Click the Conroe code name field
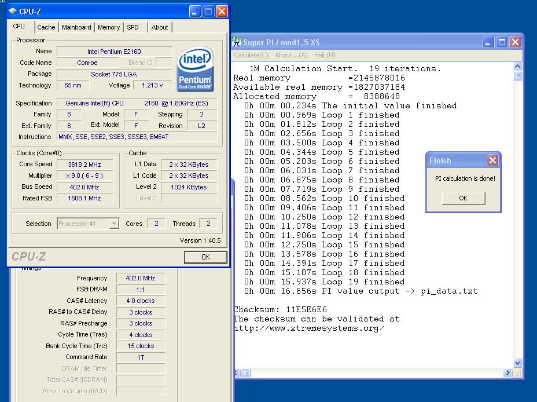Image resolution: width=537 pixels, height=402 pixels. pos(87,63)
